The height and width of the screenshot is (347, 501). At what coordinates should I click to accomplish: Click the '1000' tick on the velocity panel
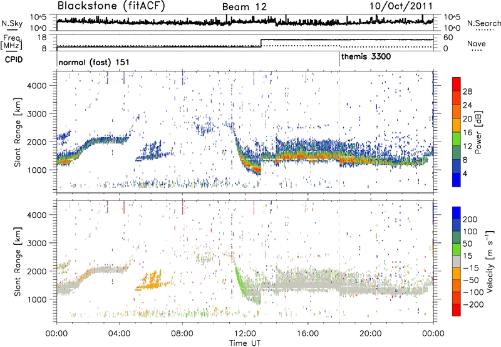point(37,299)
